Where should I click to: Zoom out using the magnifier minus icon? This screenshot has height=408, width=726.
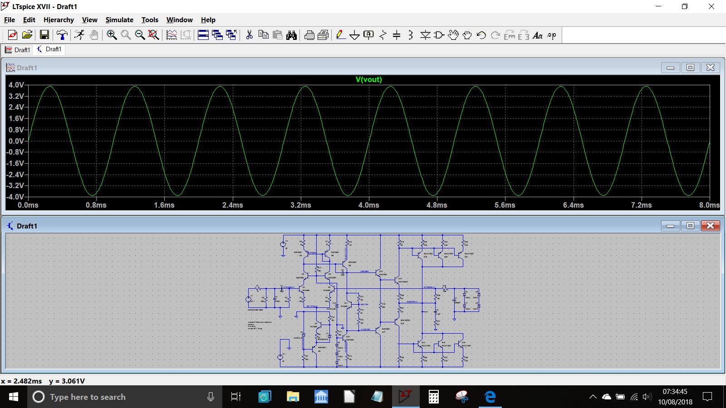coord(140,35)
